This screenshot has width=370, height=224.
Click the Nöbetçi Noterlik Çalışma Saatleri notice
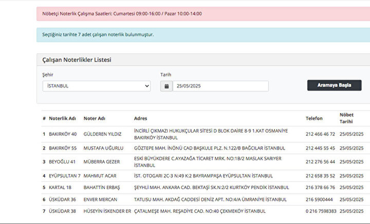click(x=122, y=14)
